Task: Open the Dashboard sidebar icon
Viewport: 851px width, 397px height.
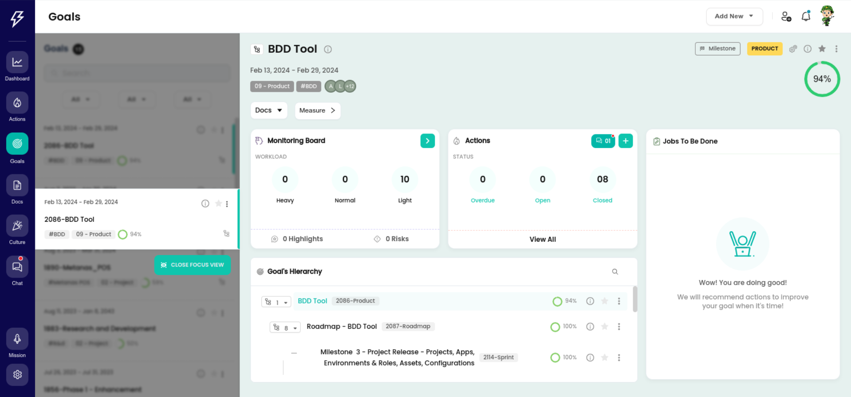Action: pos(17,63)
